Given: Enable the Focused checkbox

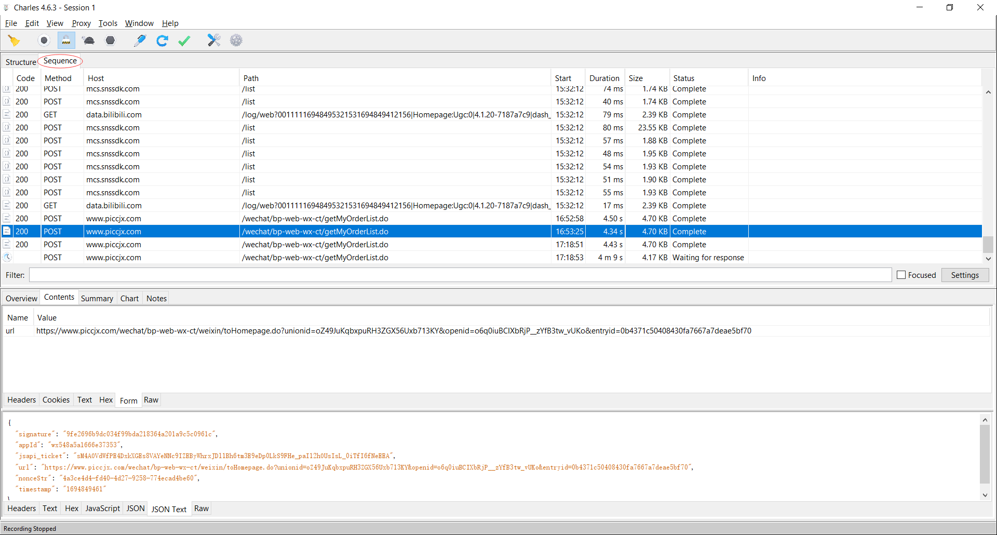Looking at the screenshot, I should pos(901,275).
